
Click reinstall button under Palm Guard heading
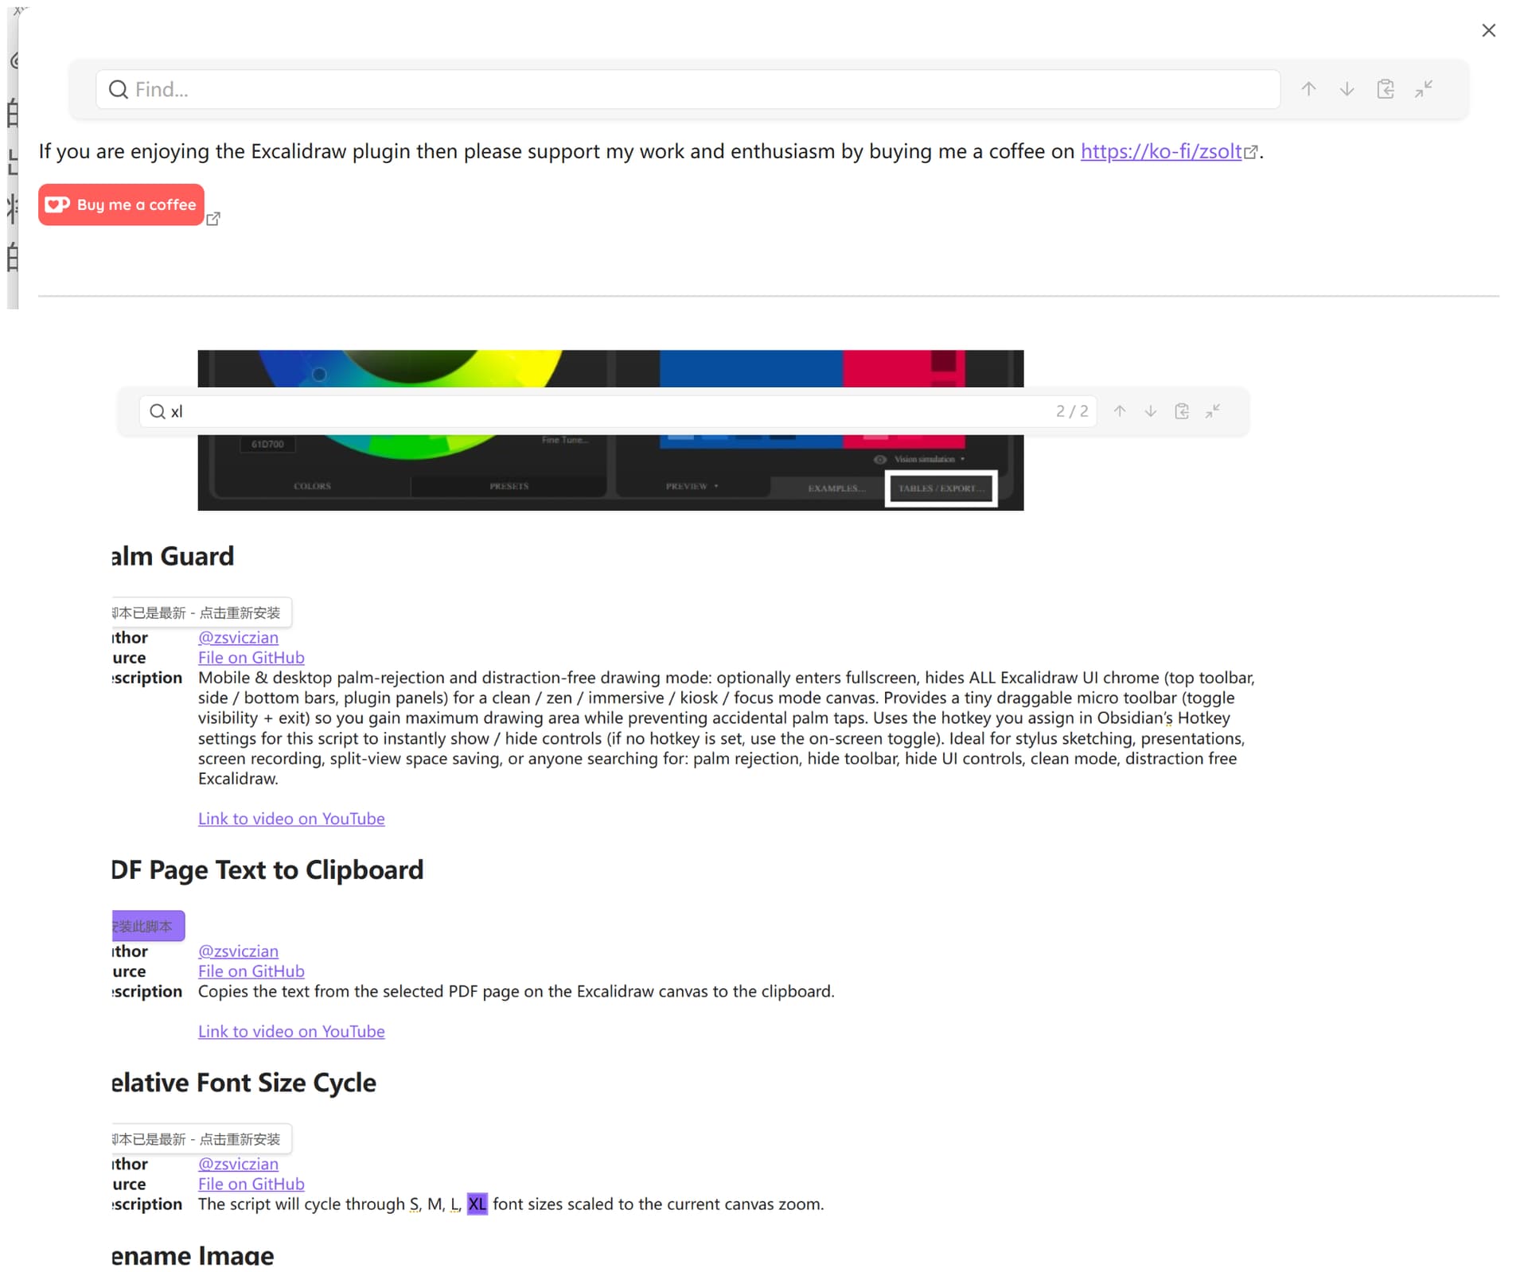click(x=201, y=613)
